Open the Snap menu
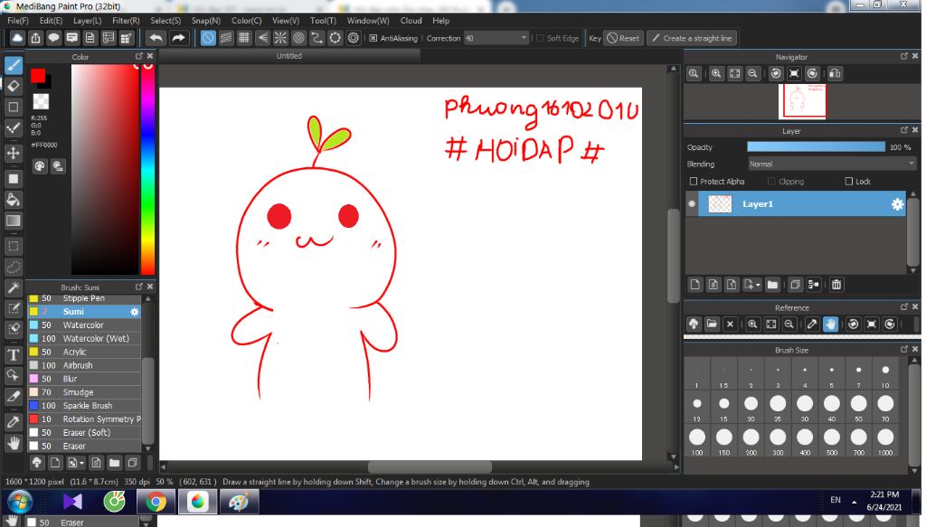Screen dimensions: 926x527 tap(205, 21)
